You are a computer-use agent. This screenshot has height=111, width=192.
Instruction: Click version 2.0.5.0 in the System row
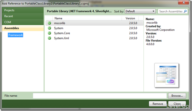coord(133,28)
